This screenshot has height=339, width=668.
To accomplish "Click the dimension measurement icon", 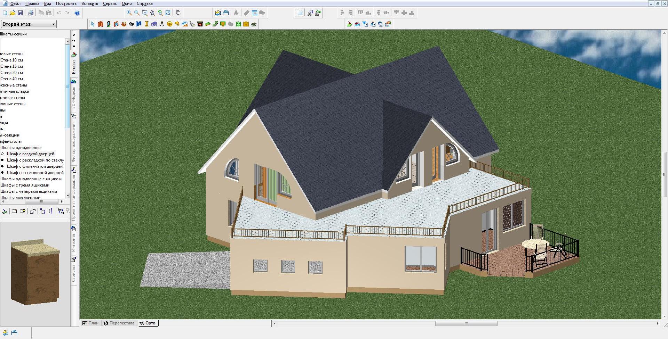I will coord(226,13).
